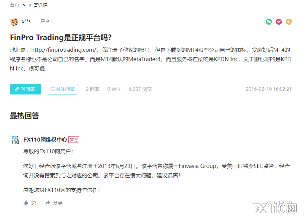The image size is (306, 221).
Task: Click the 6,007 浏览 view count
Action: coord(140,89)
